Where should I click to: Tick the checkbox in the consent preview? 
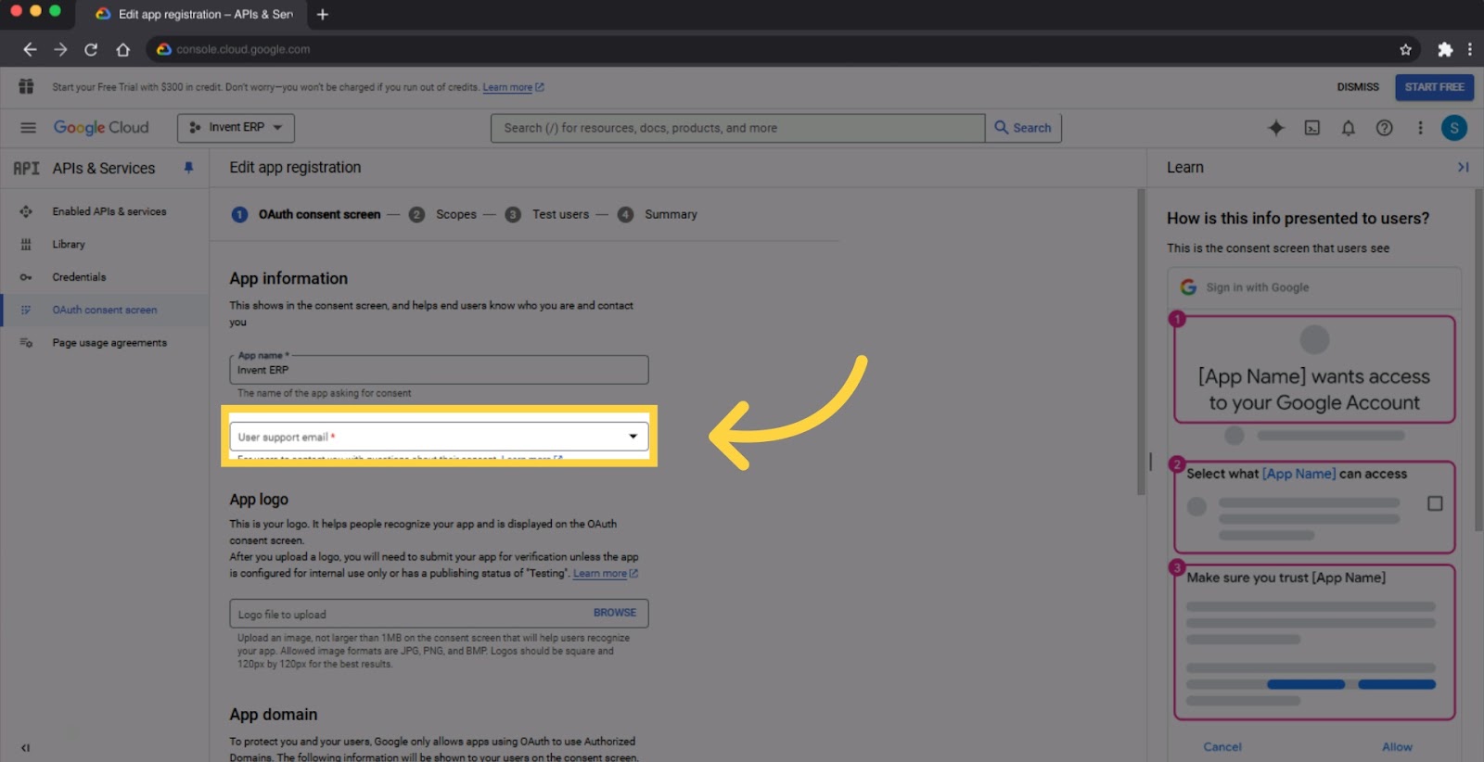(1435, 503)
